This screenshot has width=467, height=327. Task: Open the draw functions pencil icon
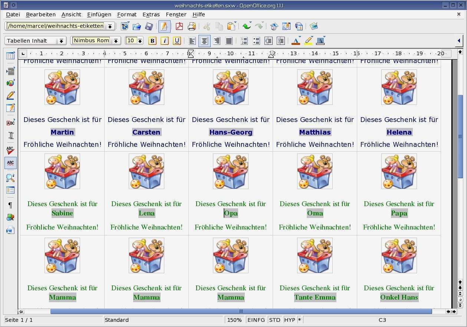(10, 95)
